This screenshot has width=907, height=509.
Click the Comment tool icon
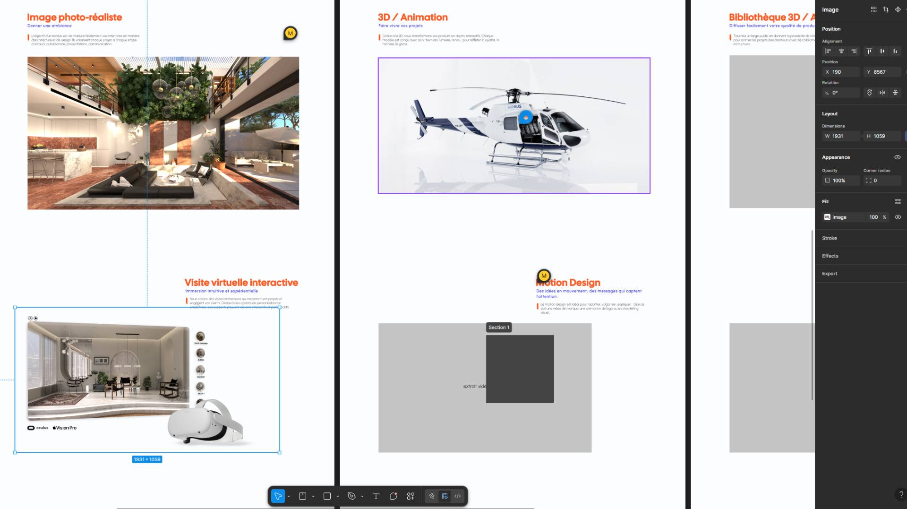click(393, 496)
